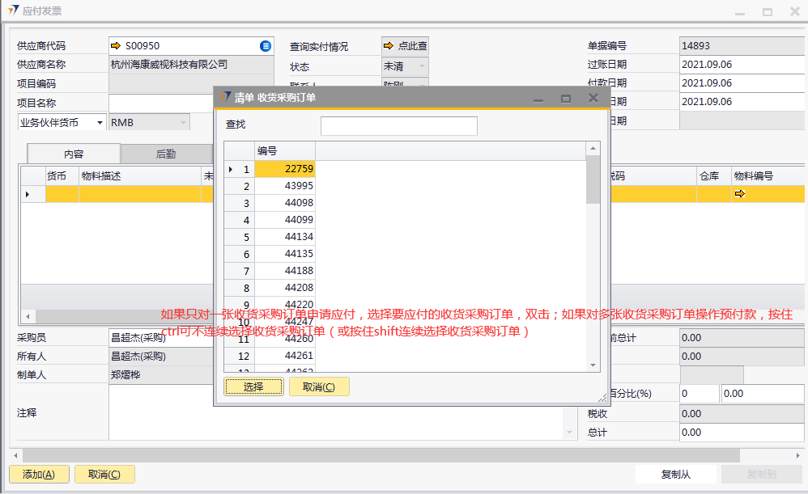808x494 pixels.
Task: Click the 复制从 button
Action: [x=675, y=475]
